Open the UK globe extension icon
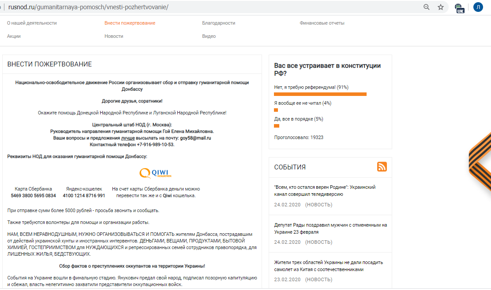 (x=460, y=8)
